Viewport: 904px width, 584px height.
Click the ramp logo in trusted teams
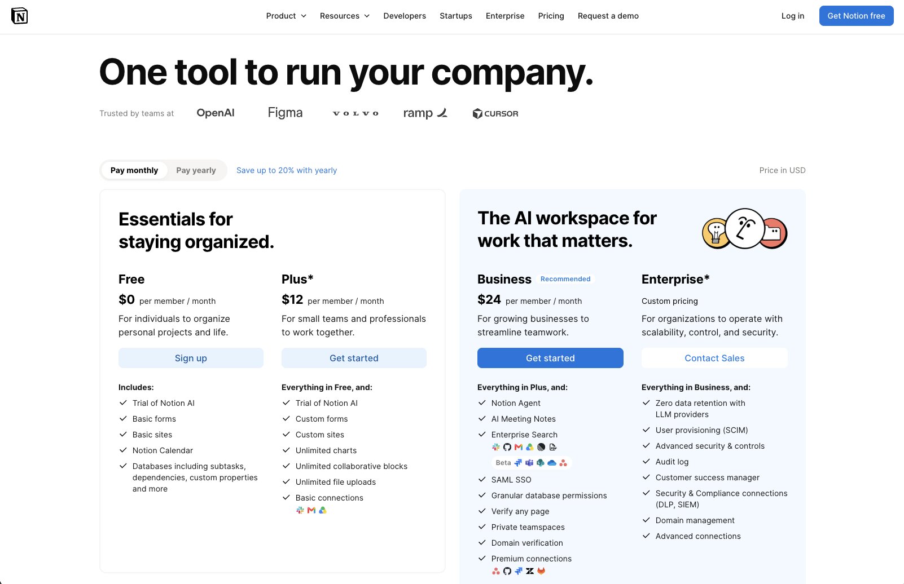click(x=425, y=113)
